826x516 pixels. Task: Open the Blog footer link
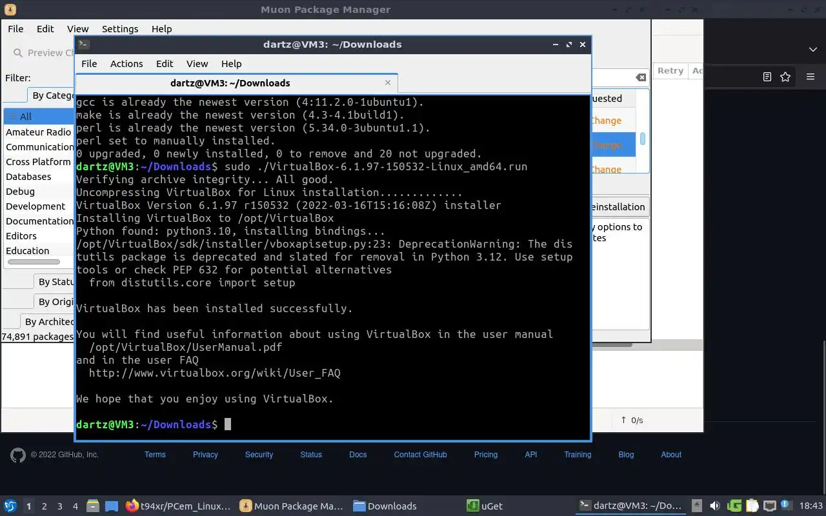[626, 455]
